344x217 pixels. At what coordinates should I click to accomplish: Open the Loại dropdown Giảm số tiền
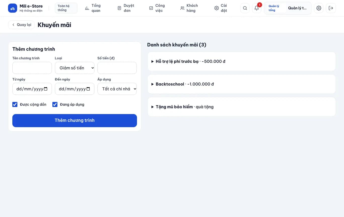[x=75, y=68]
